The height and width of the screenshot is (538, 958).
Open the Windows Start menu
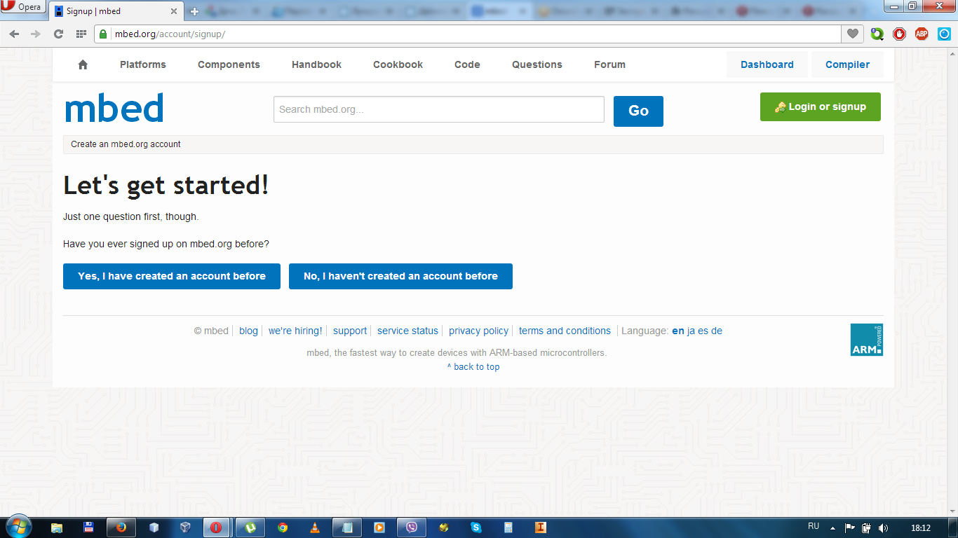[18, 527]
